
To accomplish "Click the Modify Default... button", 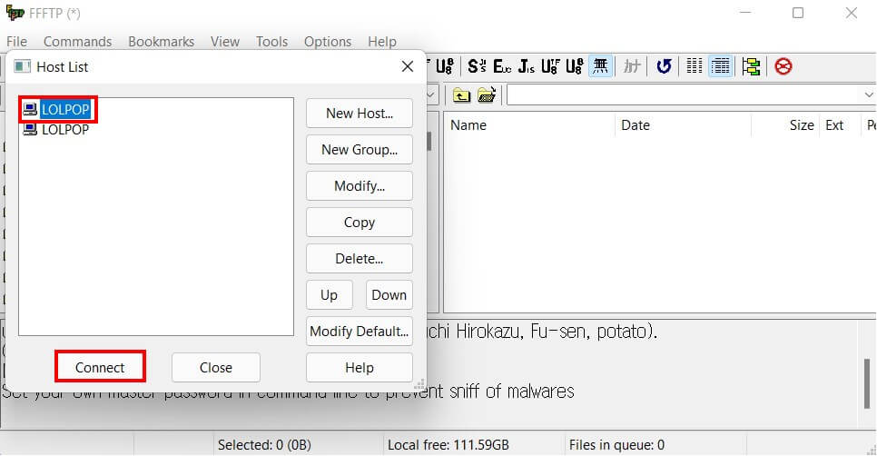I will tap(360, 332).
